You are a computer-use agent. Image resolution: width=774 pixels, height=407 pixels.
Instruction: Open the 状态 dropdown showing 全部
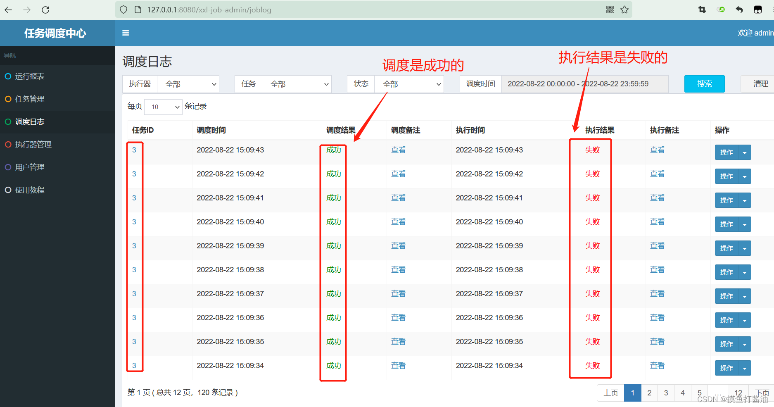pos(409,84)
